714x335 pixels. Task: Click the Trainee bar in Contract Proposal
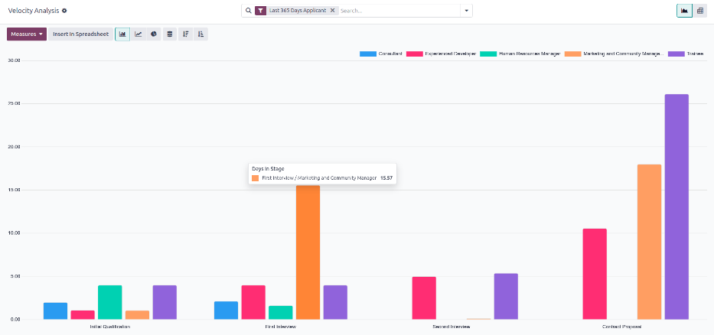[677, 207]
